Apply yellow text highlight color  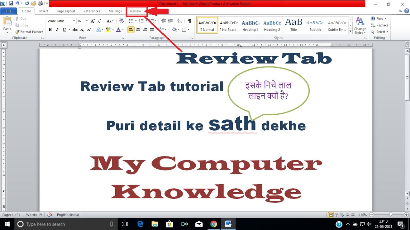point(108,30)
